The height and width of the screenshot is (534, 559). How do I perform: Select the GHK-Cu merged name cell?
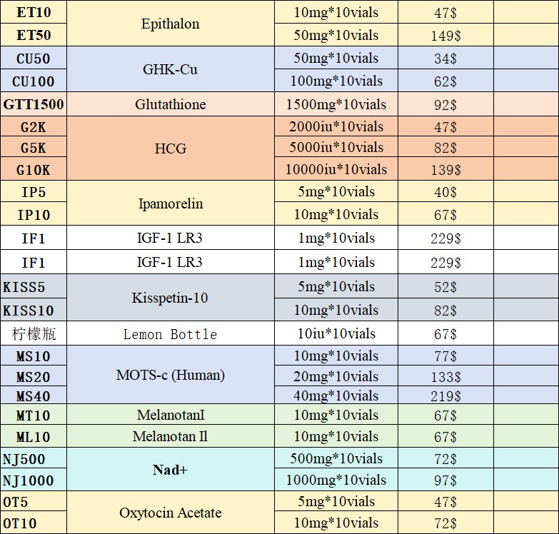171,69
